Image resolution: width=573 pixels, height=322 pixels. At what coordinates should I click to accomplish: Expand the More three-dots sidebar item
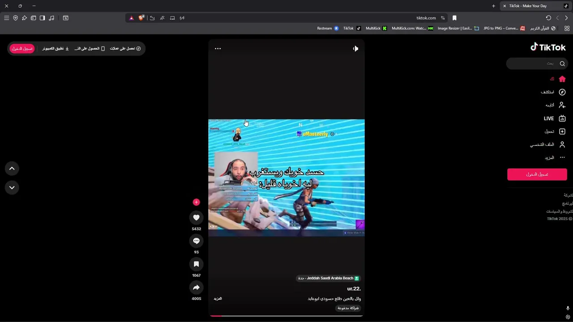coord(562,157)
